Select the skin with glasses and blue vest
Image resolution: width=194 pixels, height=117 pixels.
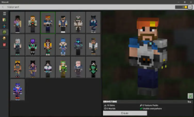pyautogui.click(x=63, y=23)
